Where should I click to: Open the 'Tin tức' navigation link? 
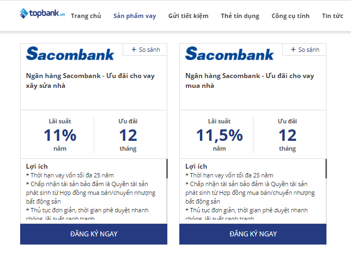coord(332,16)
